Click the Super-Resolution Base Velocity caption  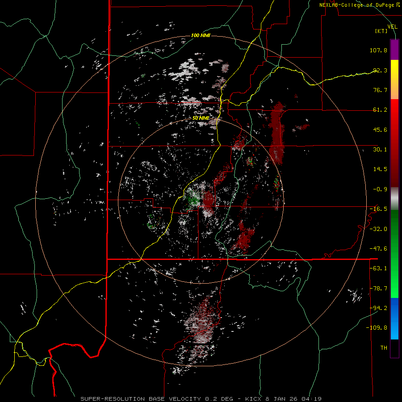pos(201,399)
